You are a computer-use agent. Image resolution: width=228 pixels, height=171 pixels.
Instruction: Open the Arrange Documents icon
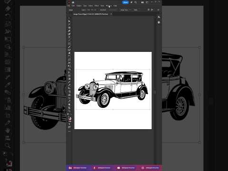click(x=142, y=2)
